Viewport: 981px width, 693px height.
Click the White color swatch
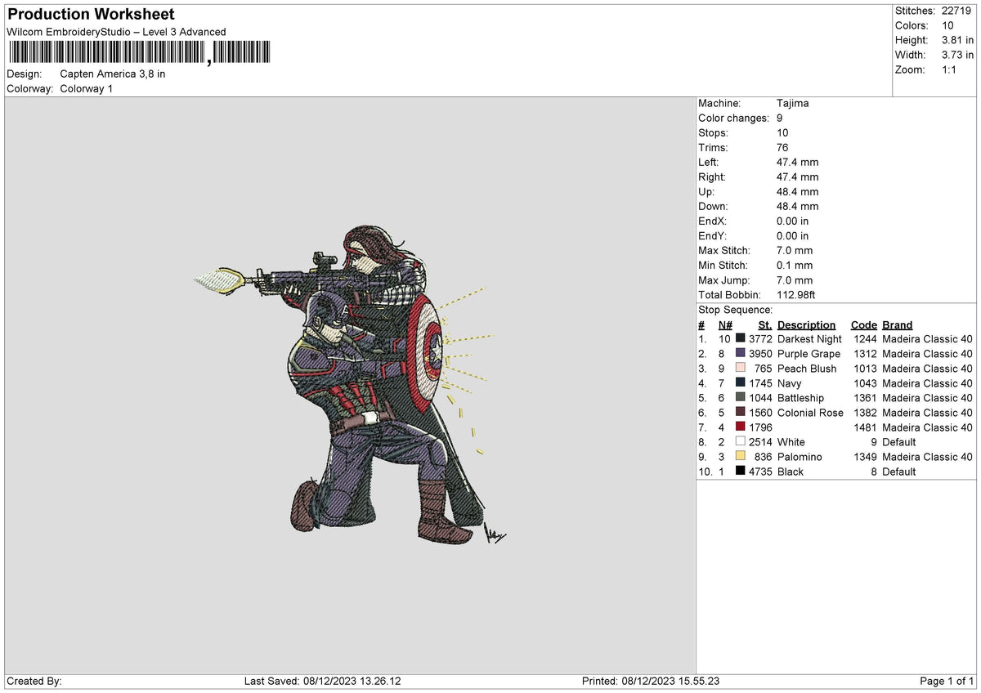(741, 441)
